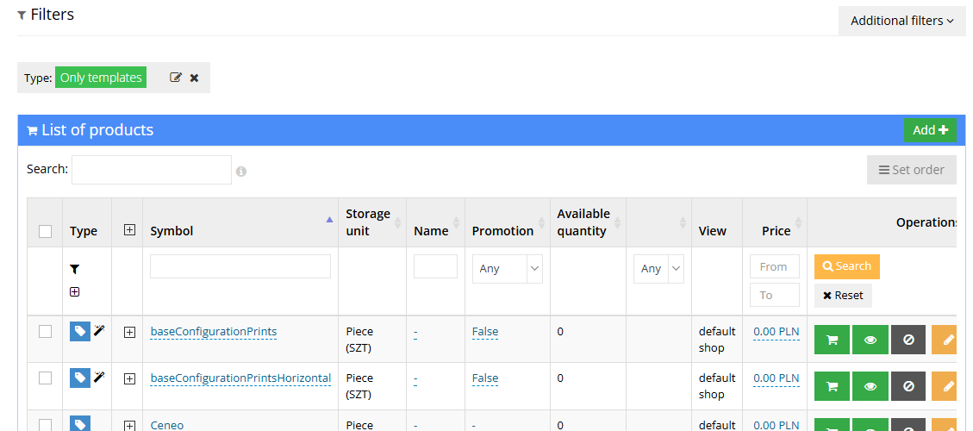Open the Promotion Any dropdown
The image size is (973, 431).
(508, 269)
